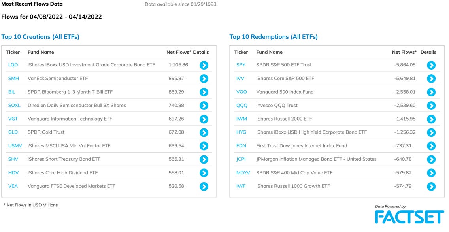Select the iShares Russell 2000 ETF name
449x232 pixels.
(284, 119)
